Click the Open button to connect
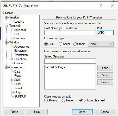 point(82,112)
